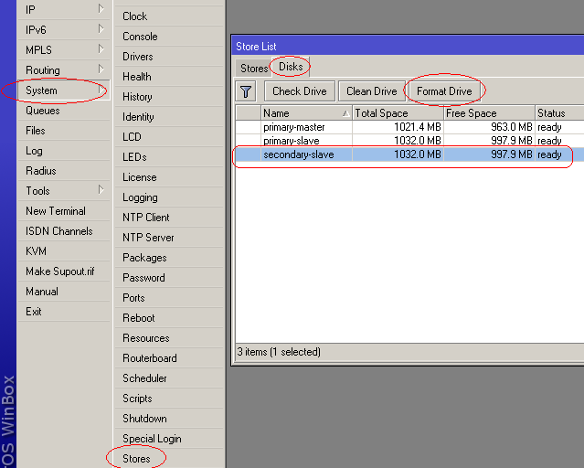Open Stores from the System submenu
The image size is (584, 468).
(x=136, y=458)
